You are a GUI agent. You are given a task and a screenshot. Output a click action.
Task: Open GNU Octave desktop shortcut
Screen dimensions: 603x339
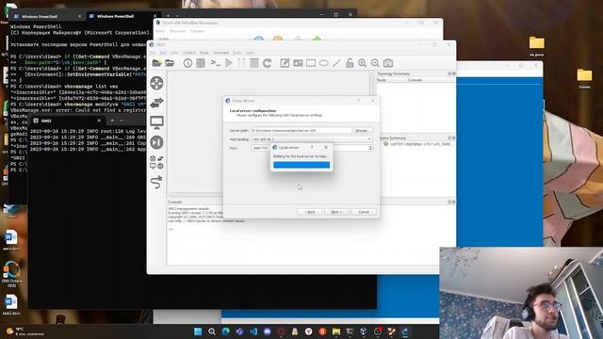11,274
